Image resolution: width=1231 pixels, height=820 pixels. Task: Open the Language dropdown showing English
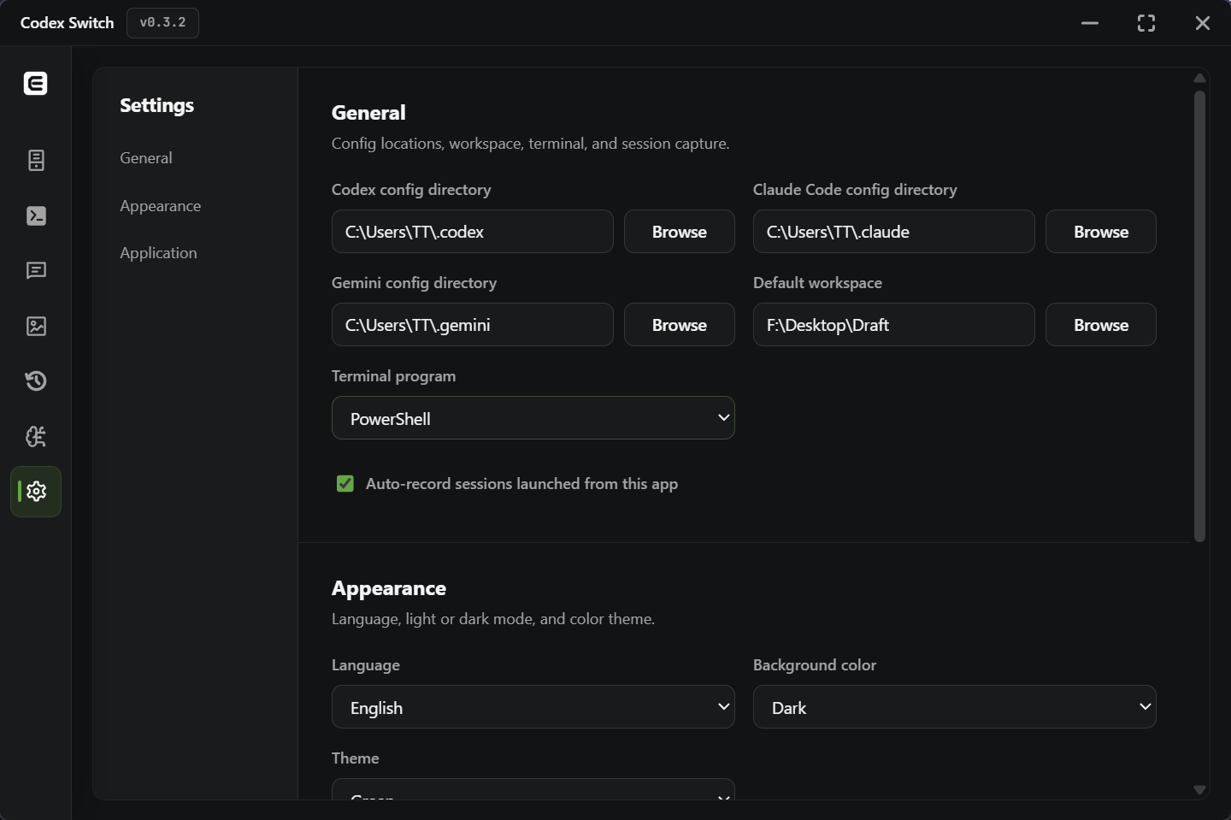coord(533,707)
